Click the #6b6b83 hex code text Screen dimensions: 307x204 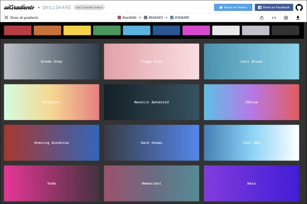point(156,17)
